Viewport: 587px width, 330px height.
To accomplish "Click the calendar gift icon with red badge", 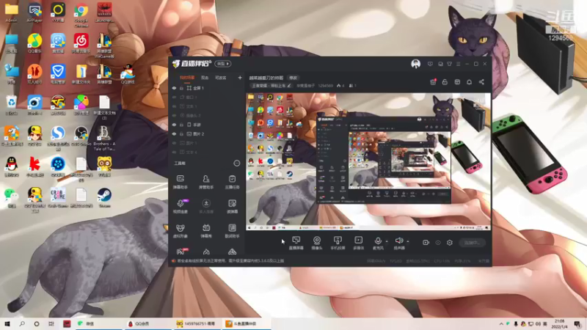I will pos(433,82).
